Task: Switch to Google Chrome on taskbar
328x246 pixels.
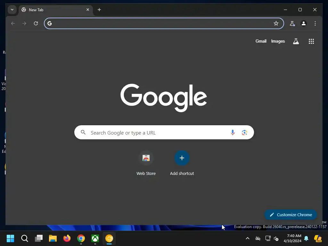Action: pyautogui.click(x=81, y=238)
